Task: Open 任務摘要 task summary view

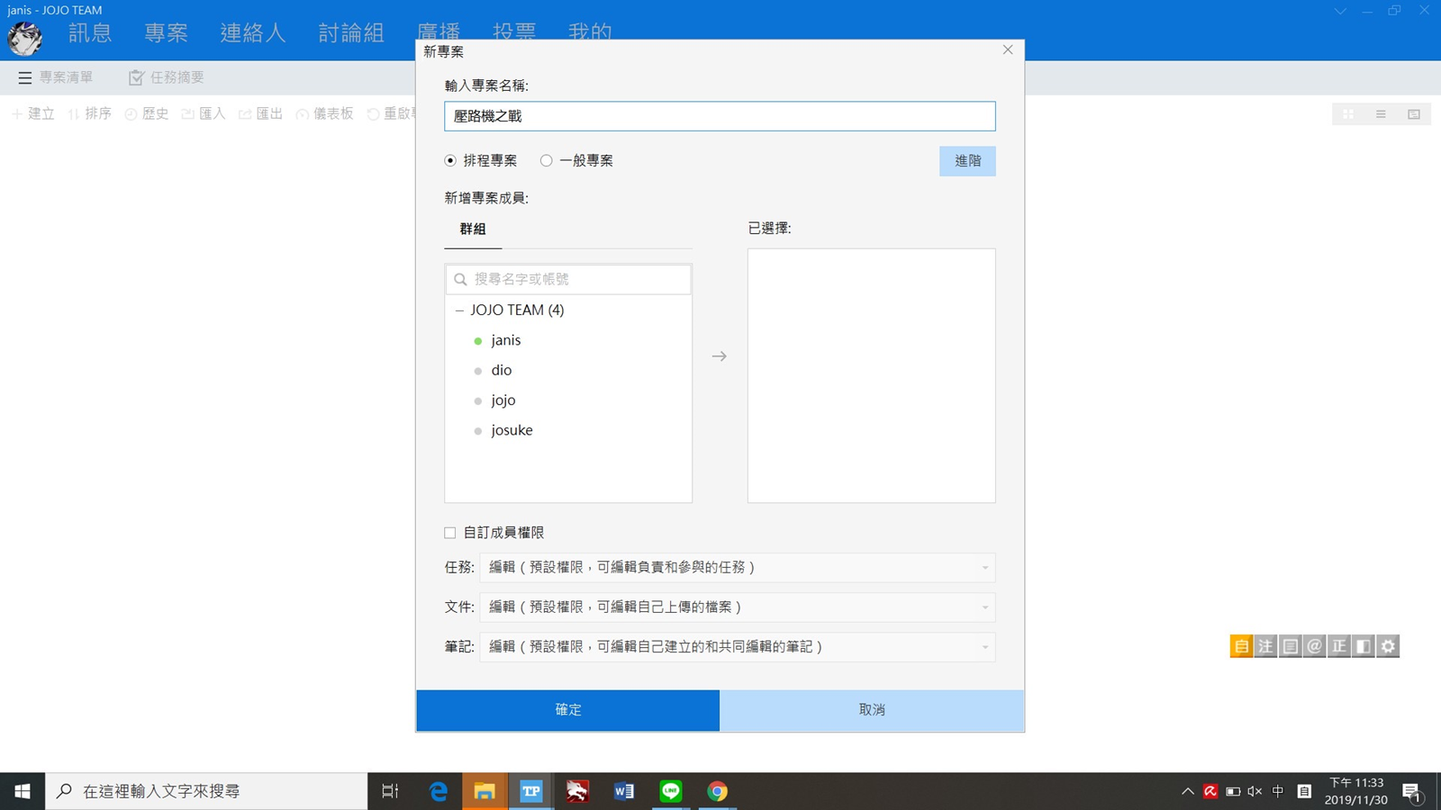Action: click(167, 78)
